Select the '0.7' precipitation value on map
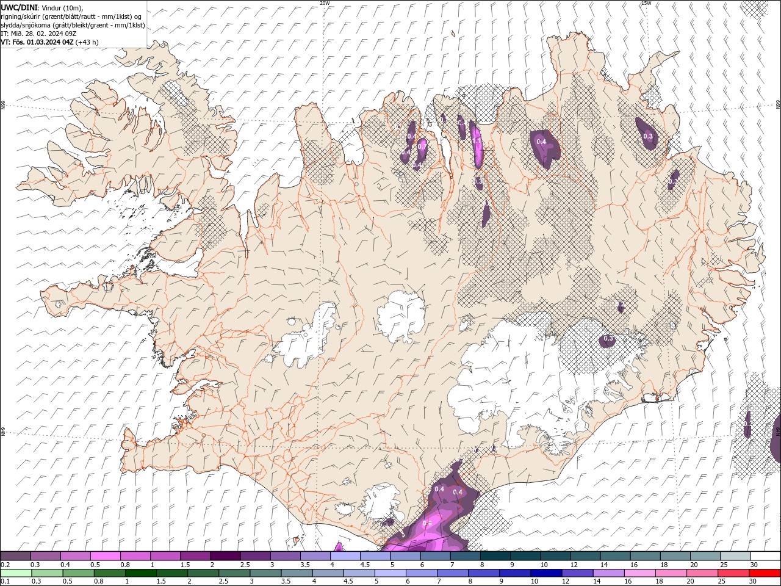Image resolution: width=781 pixels, height=586 pixels. click(x=422, y=146)
